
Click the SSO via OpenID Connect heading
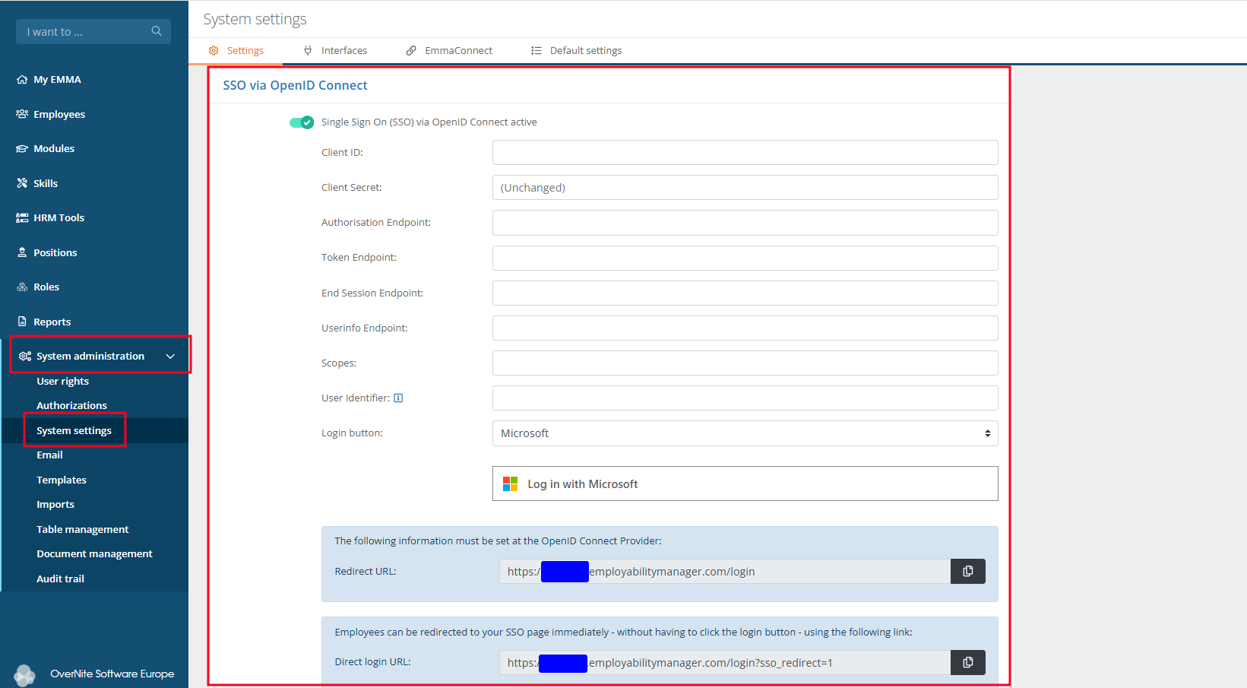295,85
